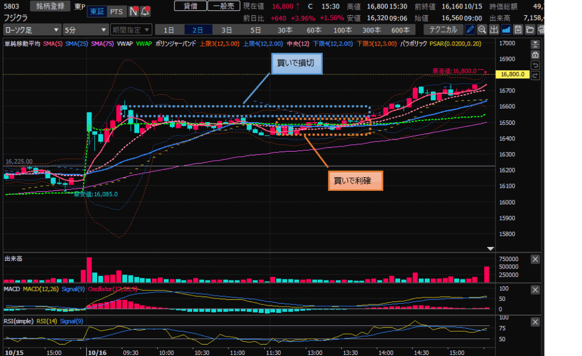The height and width of the screenshot is (356, 582).
Task: Select the pencil drawing tool icon
Action: (471, 30)
